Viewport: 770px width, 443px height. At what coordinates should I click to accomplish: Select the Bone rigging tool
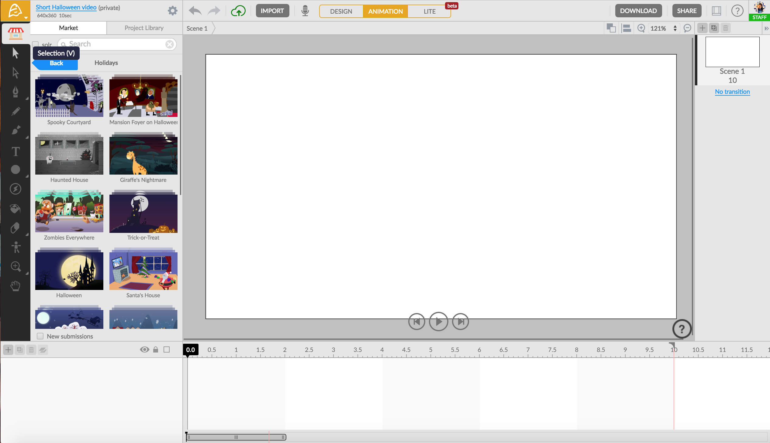point(15,247)
